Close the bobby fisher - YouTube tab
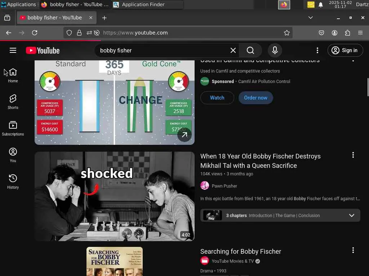Image resolution: width=369 pixels, height=276 pixels. coord(90,18)
